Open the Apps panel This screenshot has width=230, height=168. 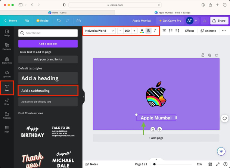[x=7, y=129]
